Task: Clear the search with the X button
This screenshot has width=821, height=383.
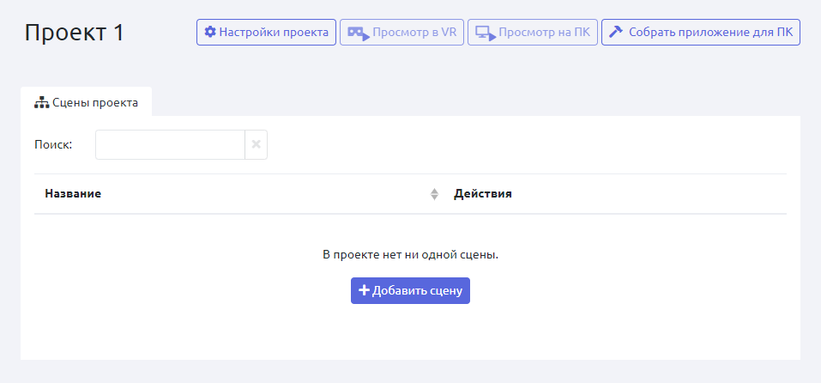Action: [256, 145]
